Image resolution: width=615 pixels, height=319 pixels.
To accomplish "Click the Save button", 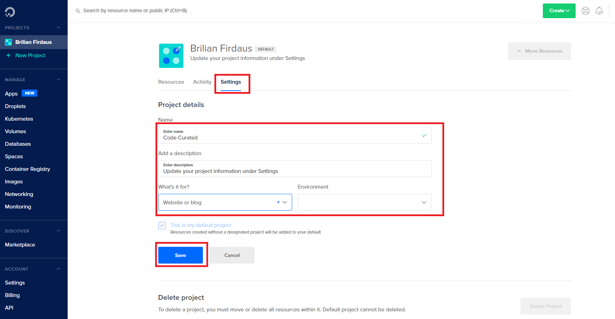I will tap(181, 255).
